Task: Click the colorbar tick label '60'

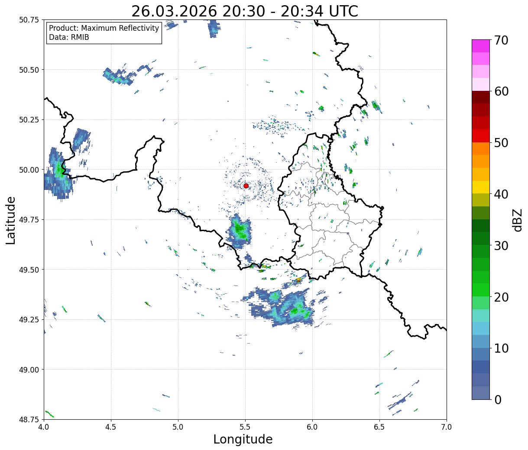Action: (x=501, y=91)
